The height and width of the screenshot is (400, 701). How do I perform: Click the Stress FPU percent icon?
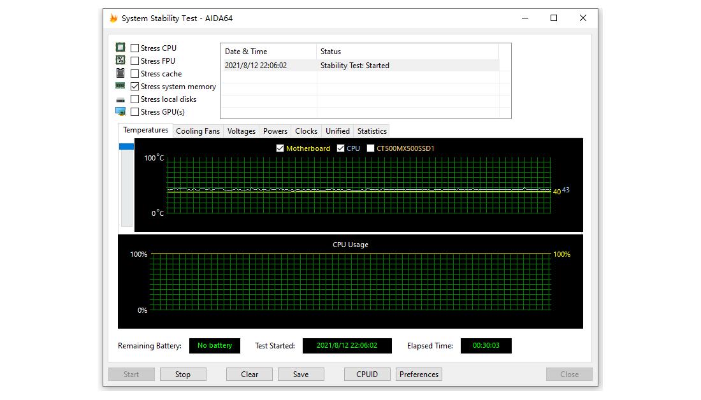pyautogui.click(x=120, y=60)
